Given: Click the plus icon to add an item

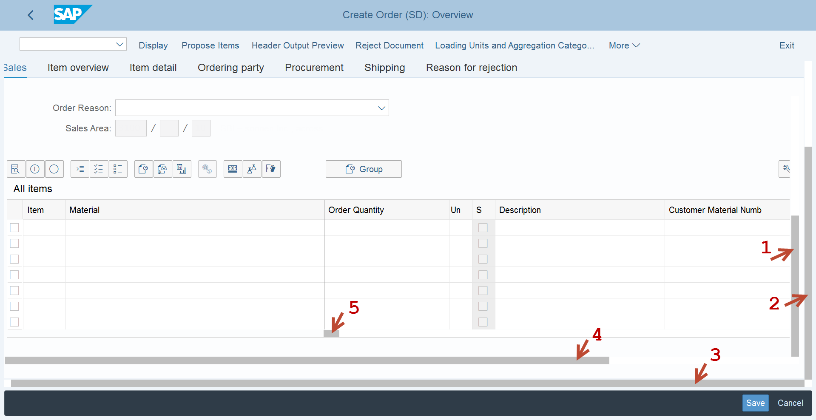Looking at the screenshot, I should pos(35,169).
